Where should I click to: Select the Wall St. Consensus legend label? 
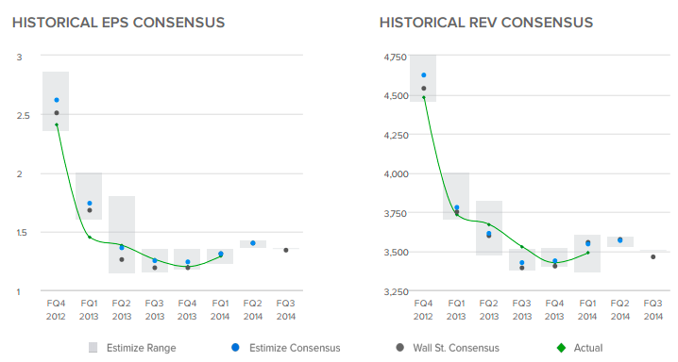click(456, 348)
